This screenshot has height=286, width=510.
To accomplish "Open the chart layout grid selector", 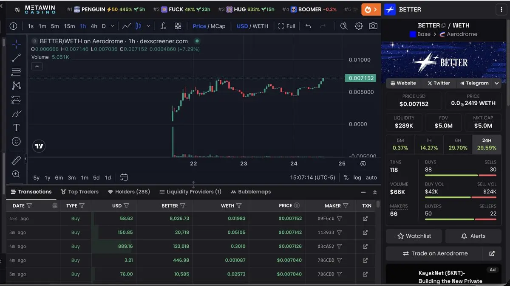I will point(178,26).
